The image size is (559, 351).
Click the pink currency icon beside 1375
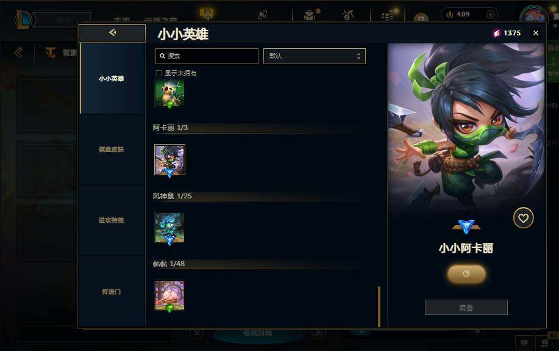(497, 33)
